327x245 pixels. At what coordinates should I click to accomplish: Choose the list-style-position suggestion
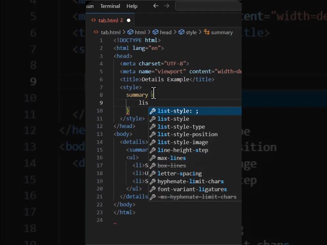tap(195, 134)
